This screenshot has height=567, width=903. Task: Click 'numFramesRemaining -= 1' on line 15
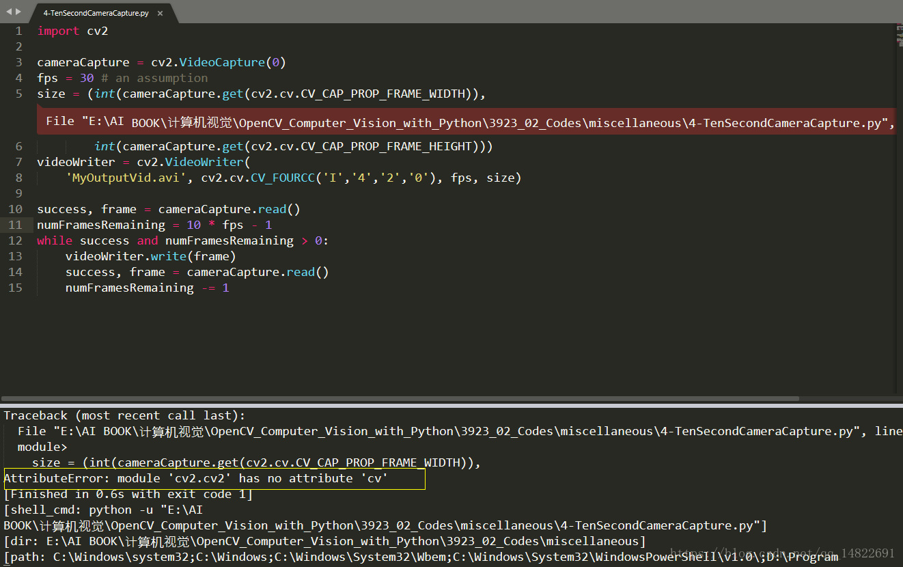[x=148, y=288]
